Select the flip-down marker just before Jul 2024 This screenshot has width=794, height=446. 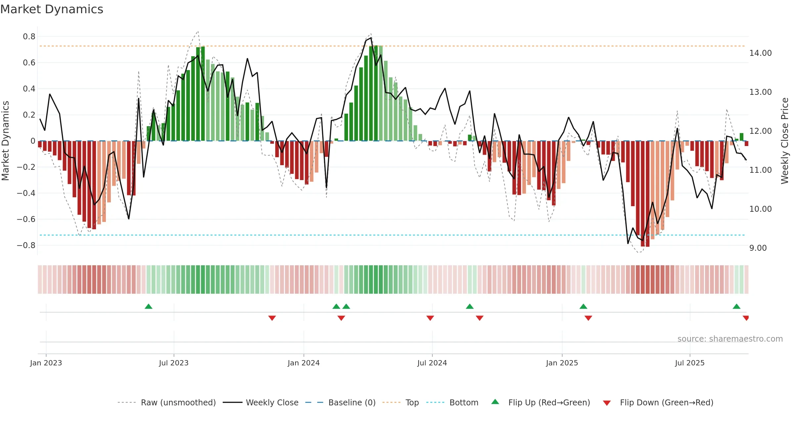(430, 318)
